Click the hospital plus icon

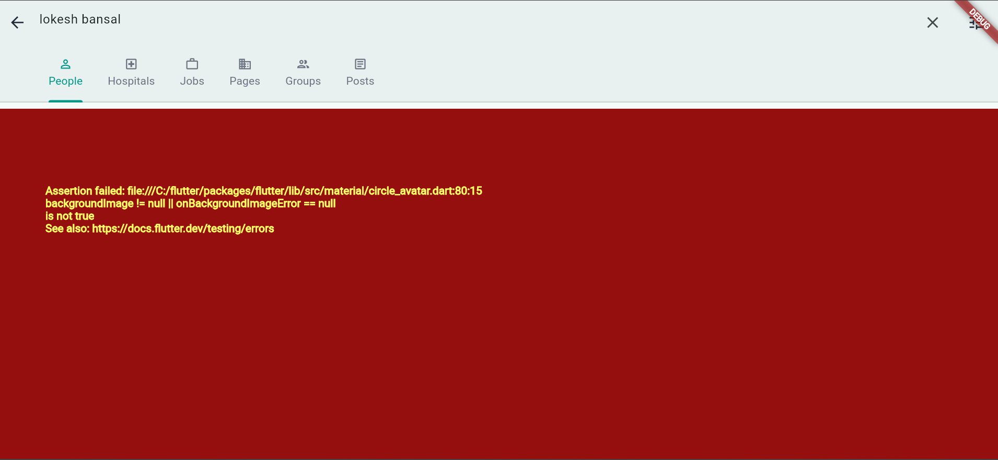[131, 64]
